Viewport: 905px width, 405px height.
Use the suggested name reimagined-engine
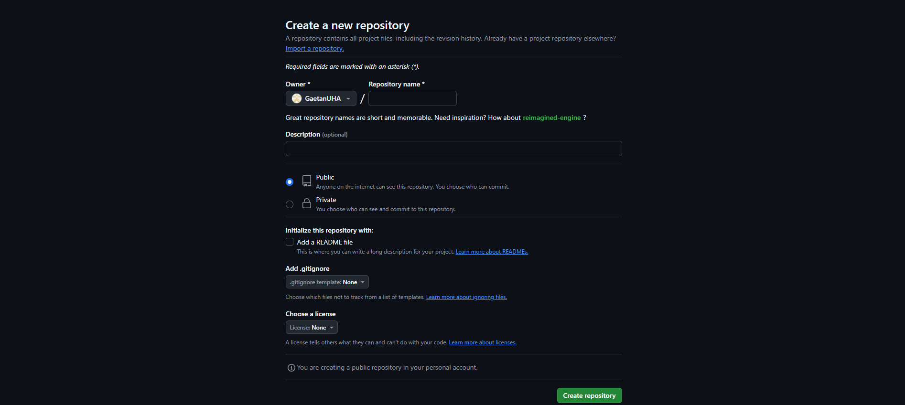(x=551, y=118)
